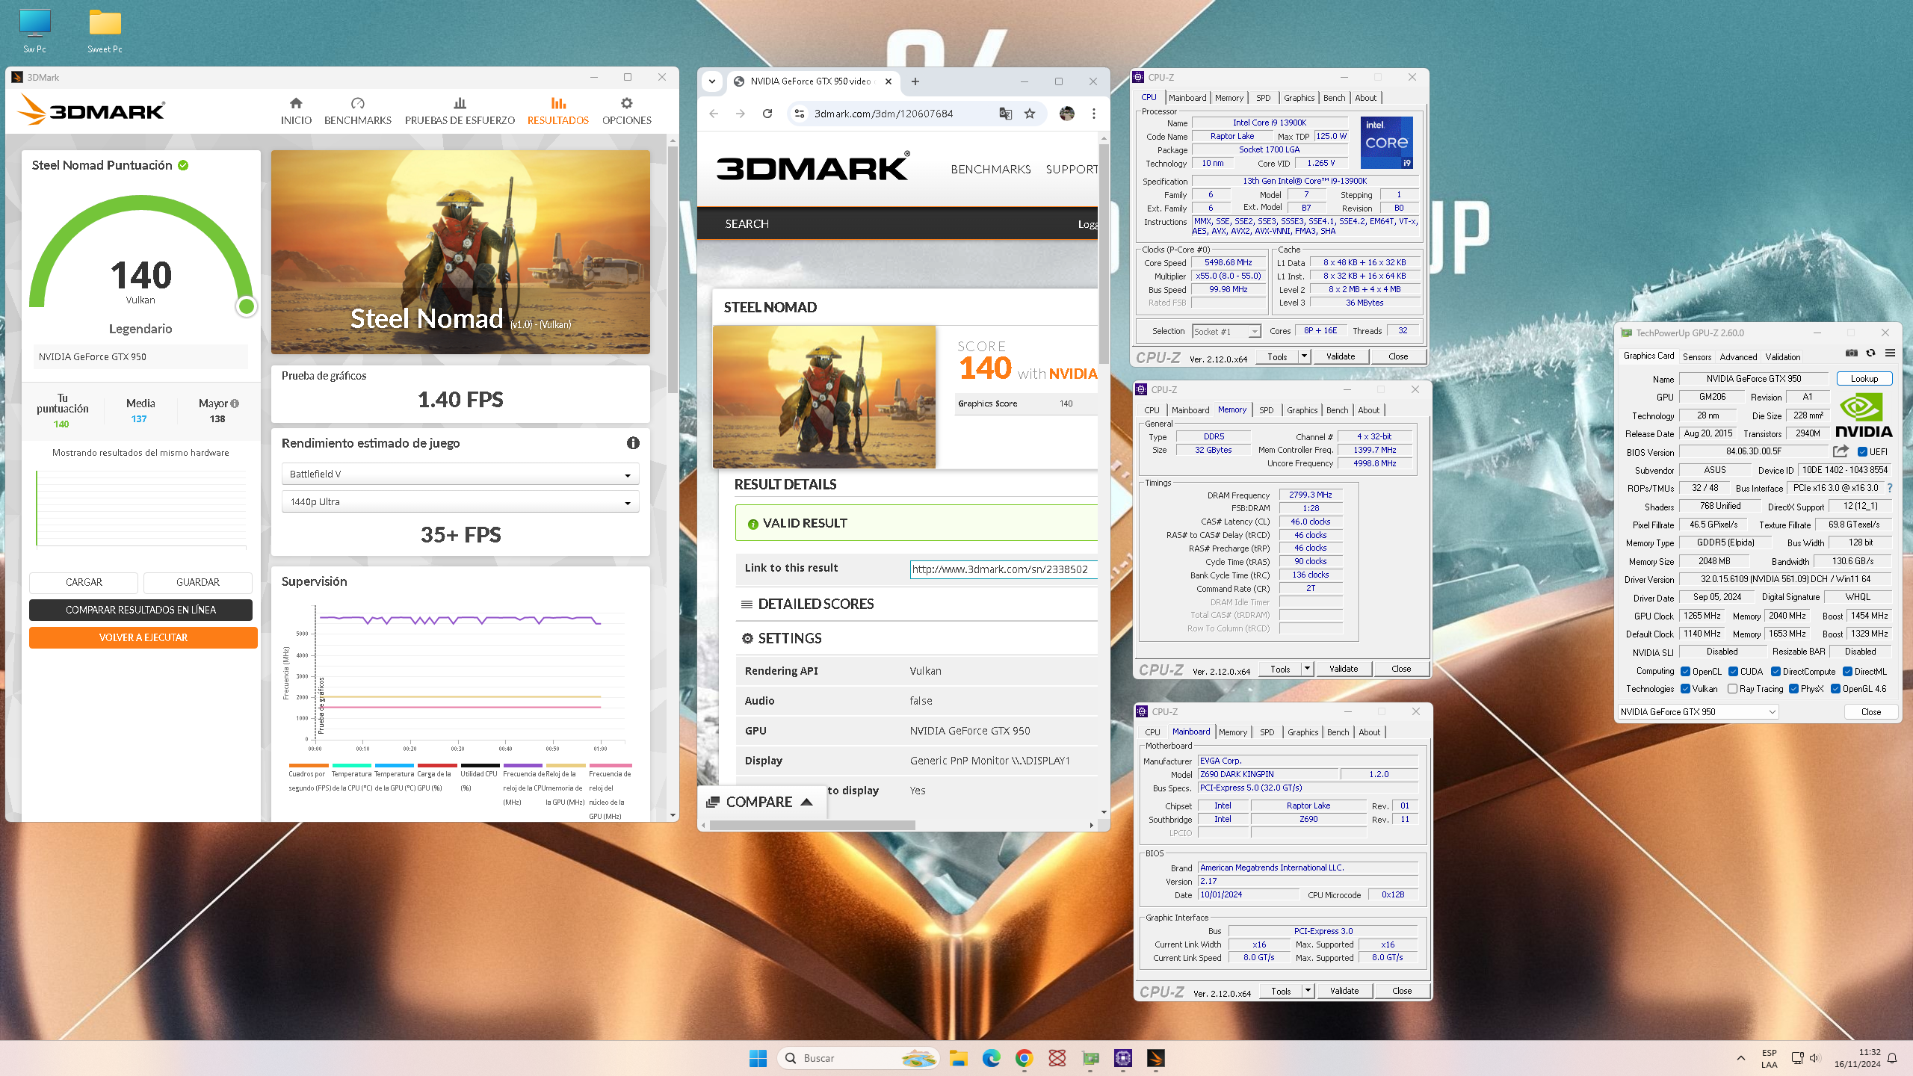Image resolution: width=1913 pixels, height=1076 pixels.
Task: Click 3DMark window vertical scrollbar
Action: [x=673, y=269]
